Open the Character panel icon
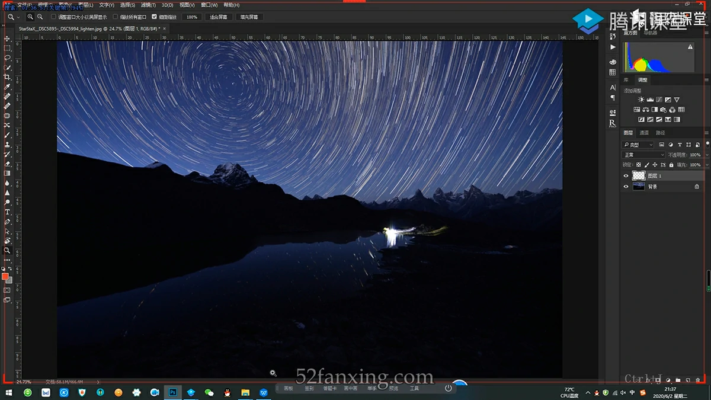The height and width of the screenshot is (400, 711). click(x=613, y=88)
